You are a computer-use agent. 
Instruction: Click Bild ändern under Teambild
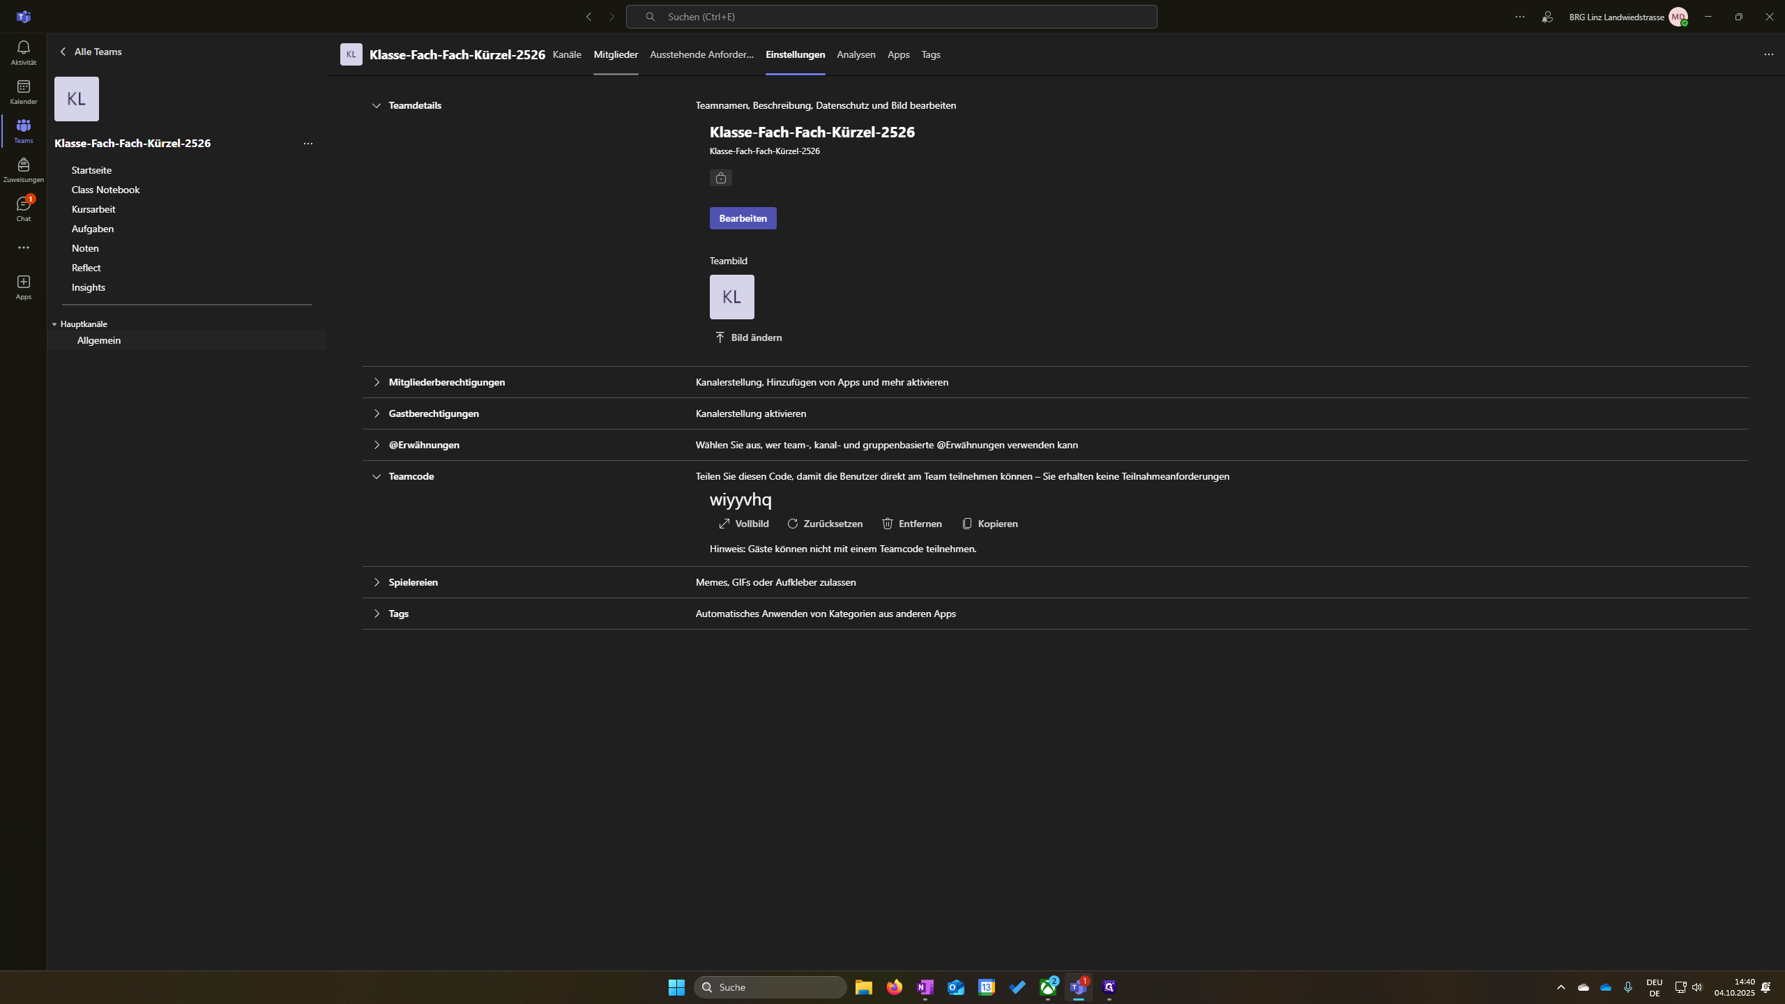point(748,337)
